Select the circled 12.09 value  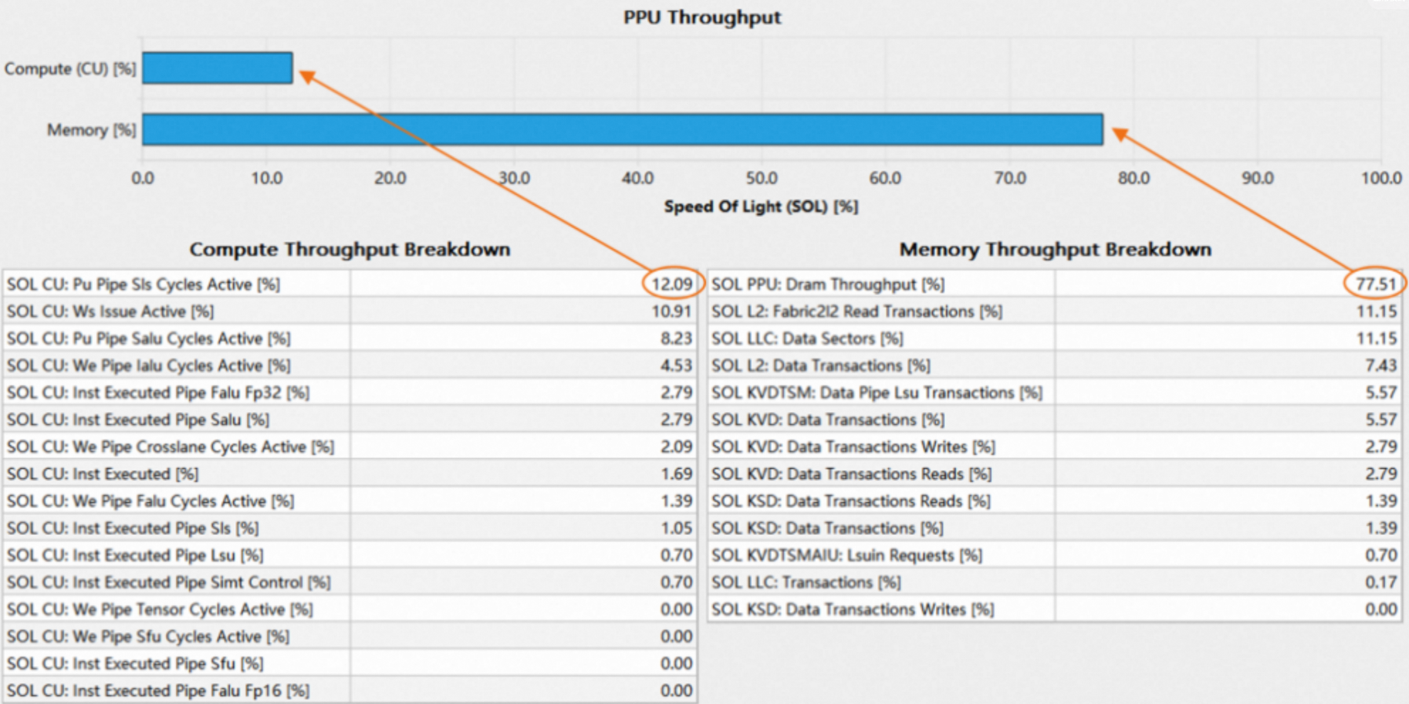(x=672, y=284)
